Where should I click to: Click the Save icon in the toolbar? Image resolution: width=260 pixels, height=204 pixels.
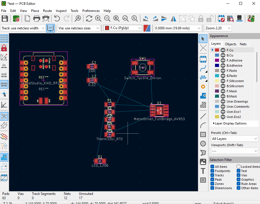coord(5,19)
